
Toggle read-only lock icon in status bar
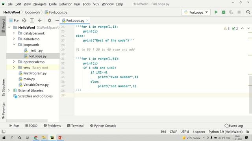[x=247, y=132]
